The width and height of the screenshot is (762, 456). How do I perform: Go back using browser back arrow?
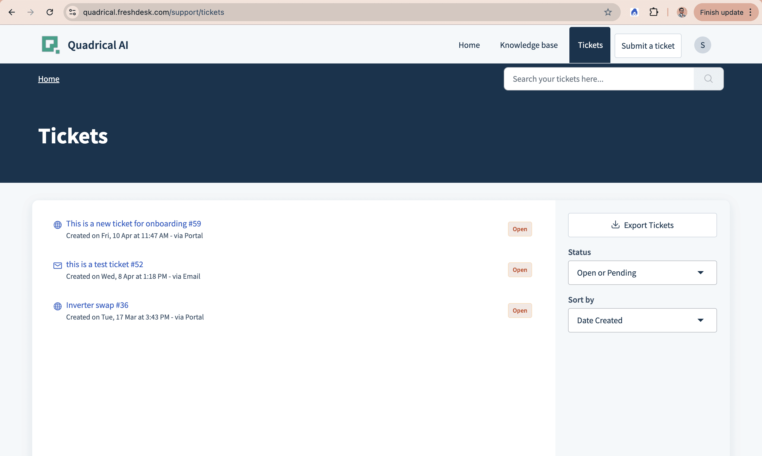[x=12, y=12]
